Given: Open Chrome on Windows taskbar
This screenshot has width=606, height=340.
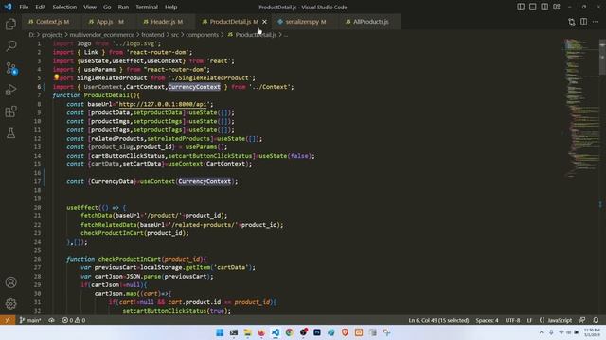Looking at the screenshot, I should coord(290,332).
